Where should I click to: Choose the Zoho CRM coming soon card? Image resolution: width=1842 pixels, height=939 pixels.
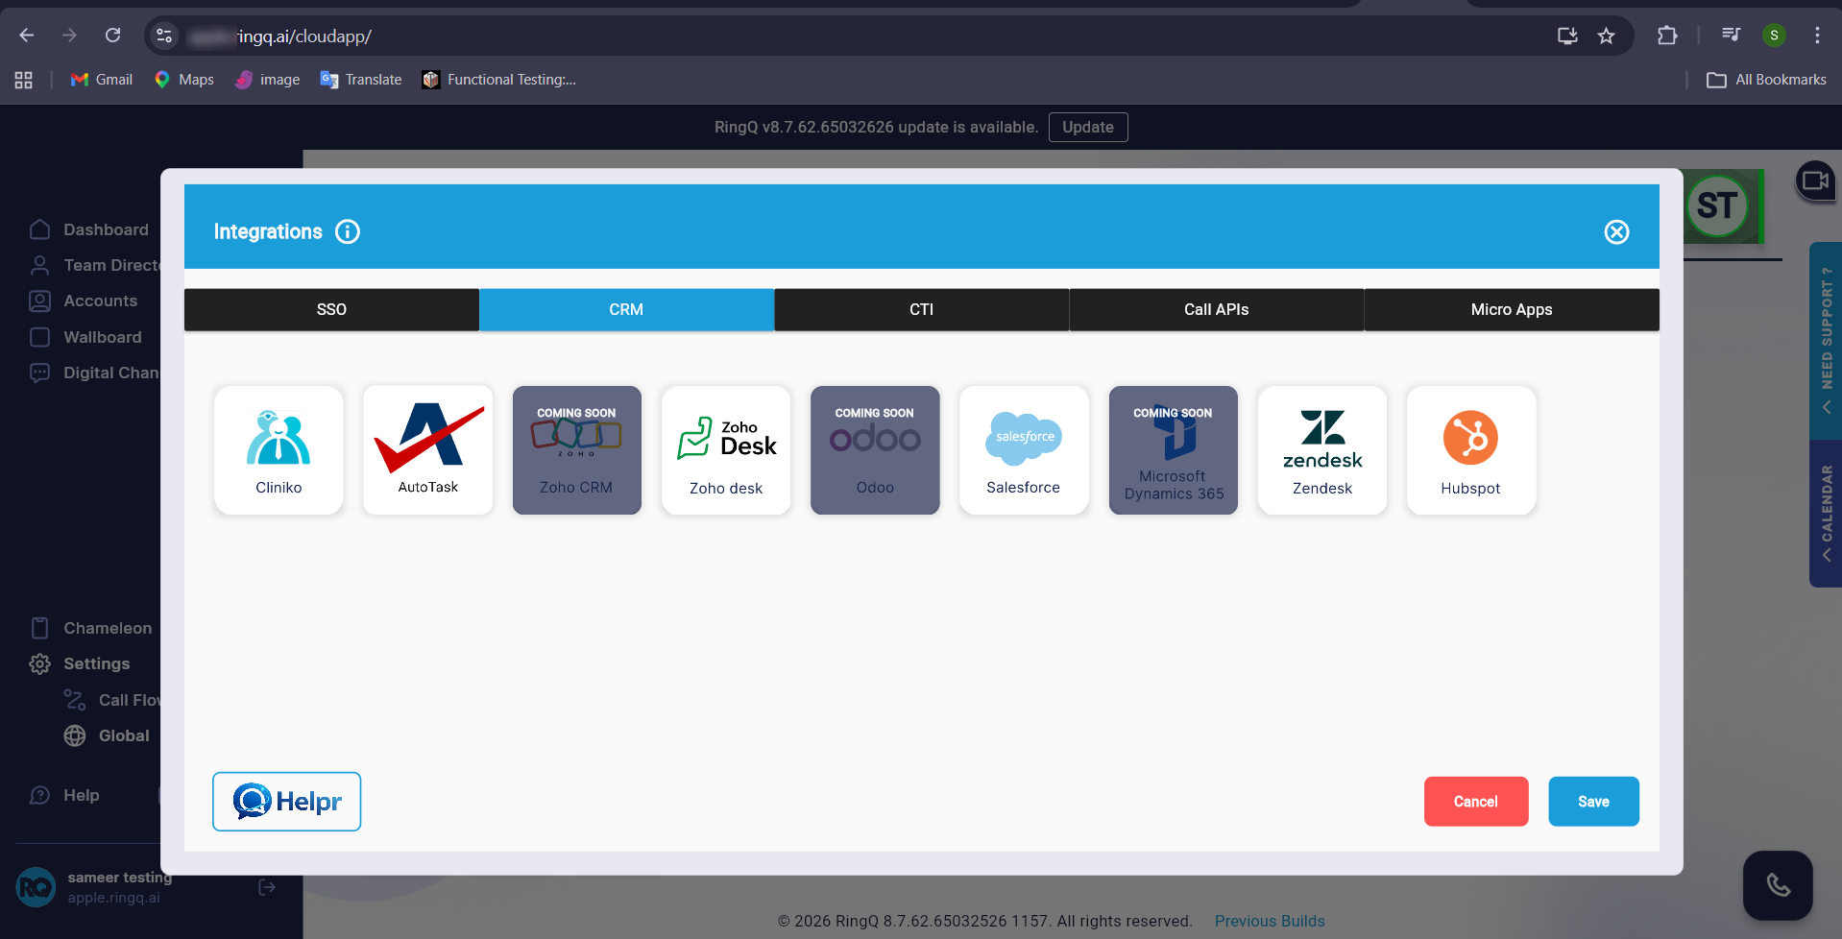pos(576,450)
